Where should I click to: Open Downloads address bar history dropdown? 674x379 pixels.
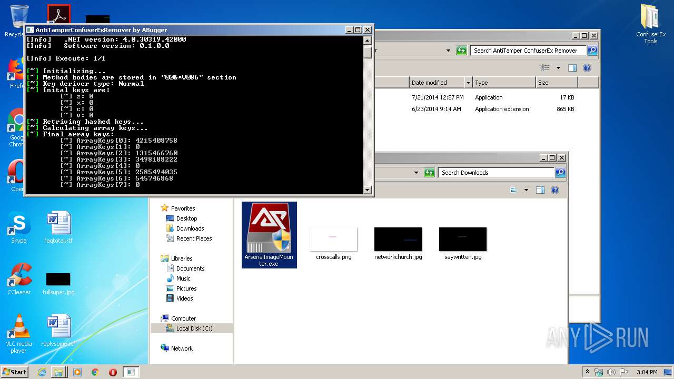coord(416,173)
